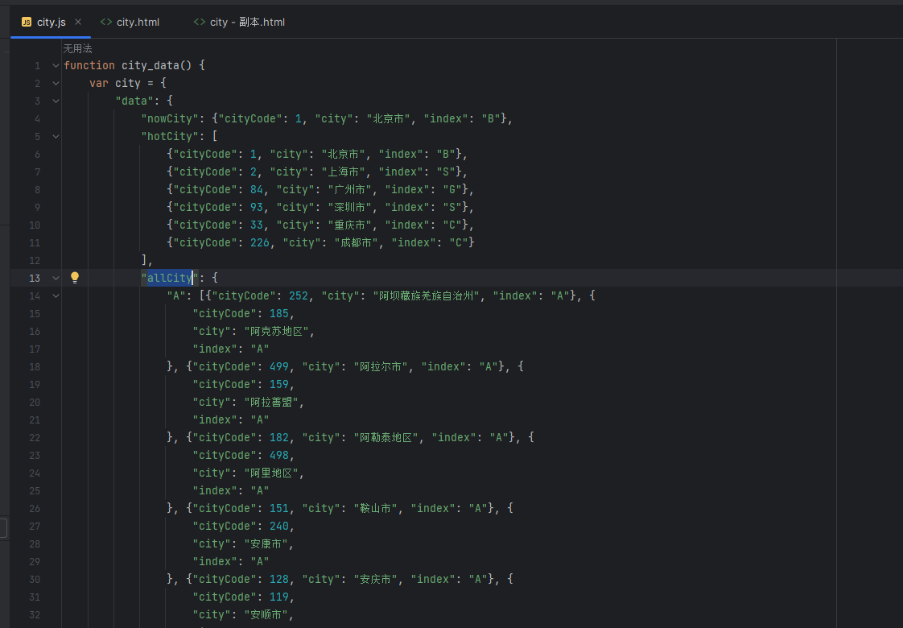Click the "data" key on line 3

point(134,101)
